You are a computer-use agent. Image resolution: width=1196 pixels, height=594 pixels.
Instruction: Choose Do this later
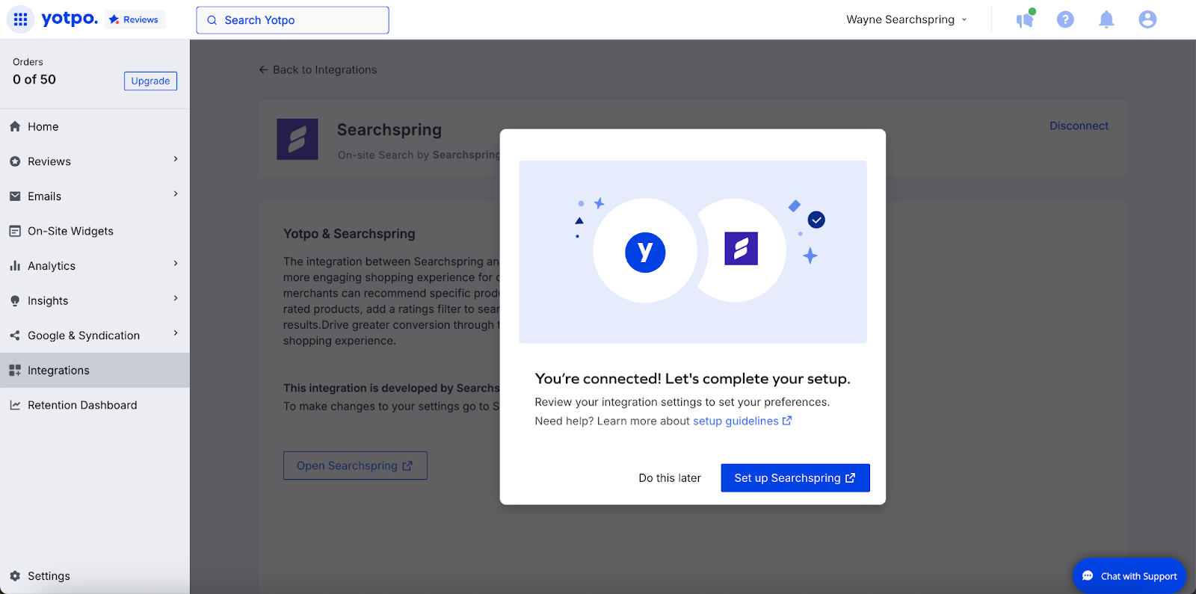coord(670,478)
